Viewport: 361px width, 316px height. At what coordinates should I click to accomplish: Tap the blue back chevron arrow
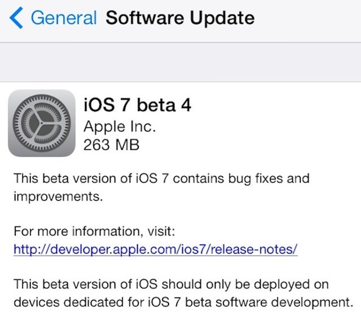[x=17, y=19]
